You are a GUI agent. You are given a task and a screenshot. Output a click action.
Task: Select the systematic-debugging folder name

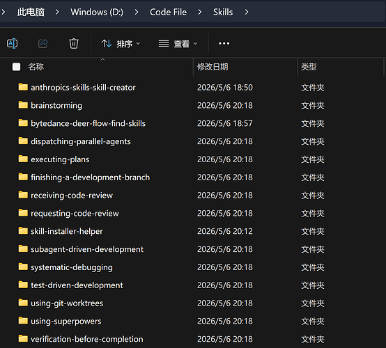(72, 267)
